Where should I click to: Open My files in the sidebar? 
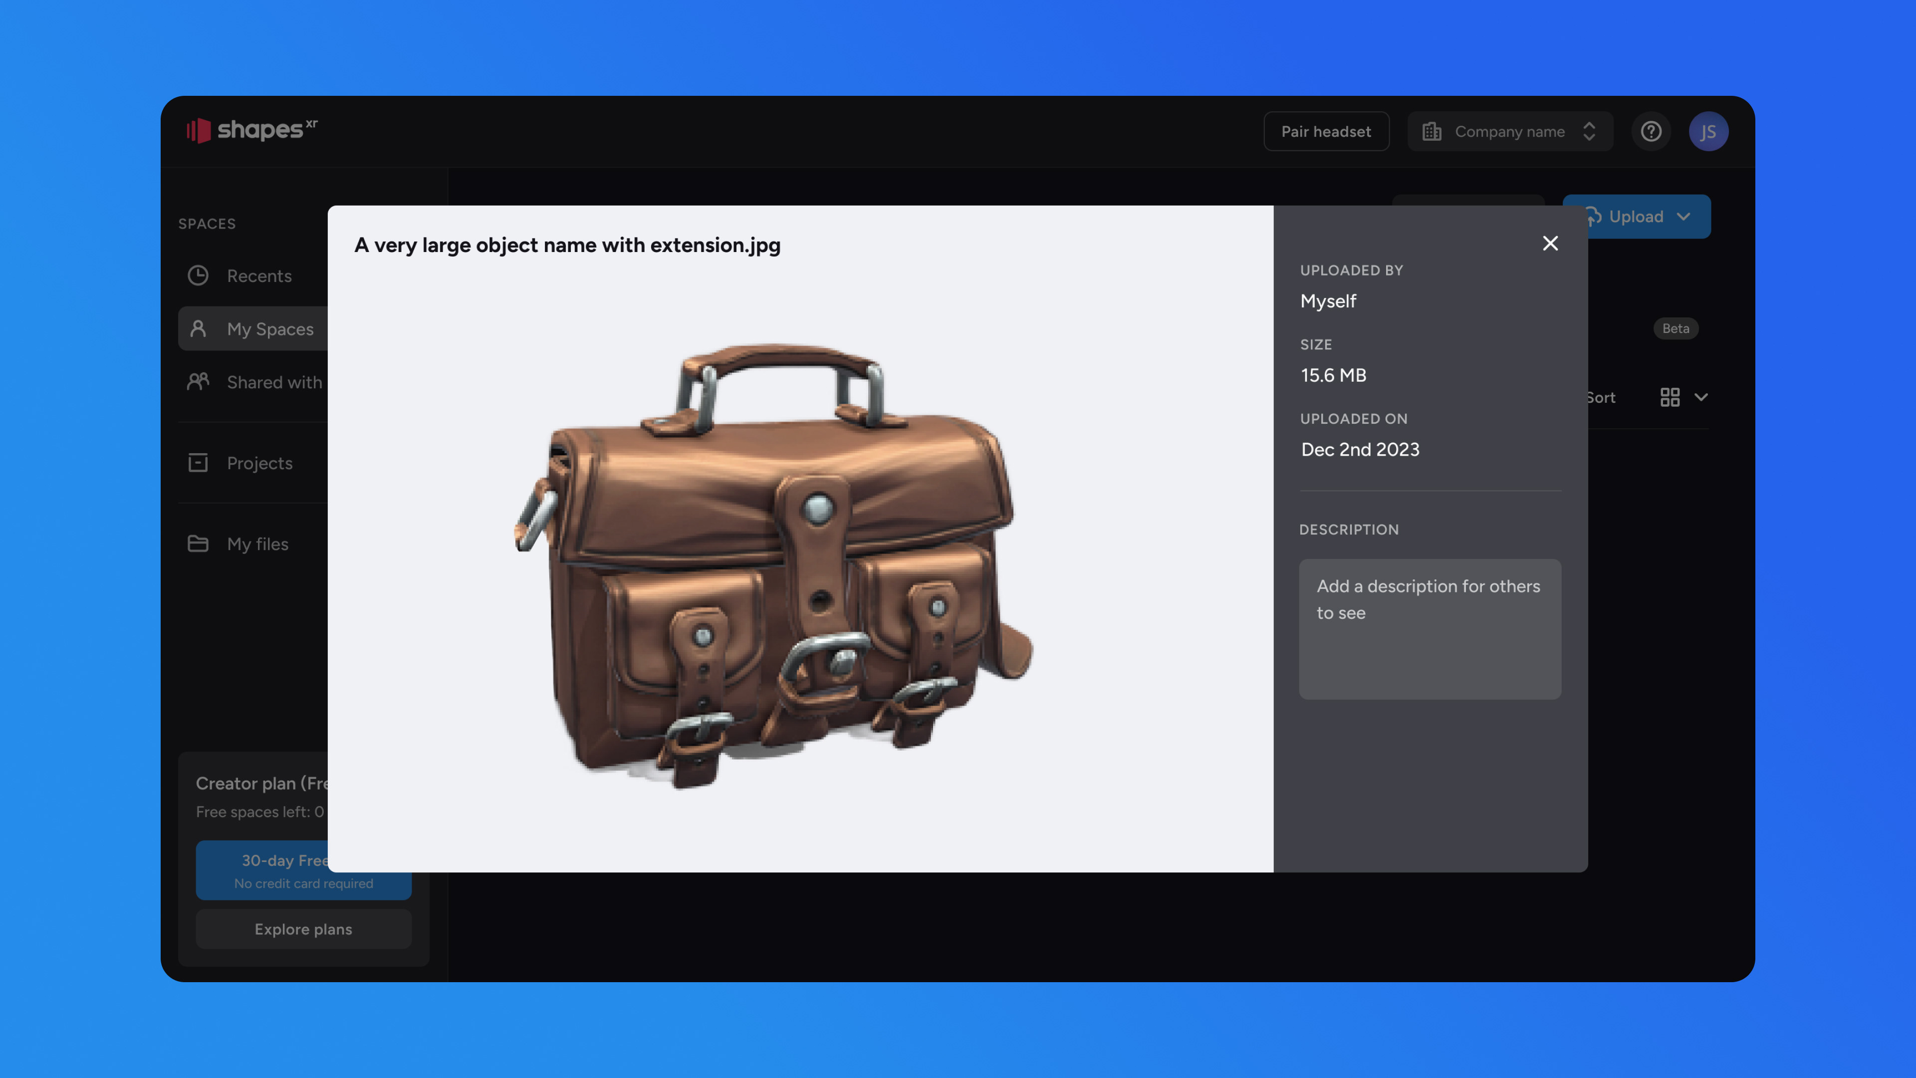(x=253, y=544)
